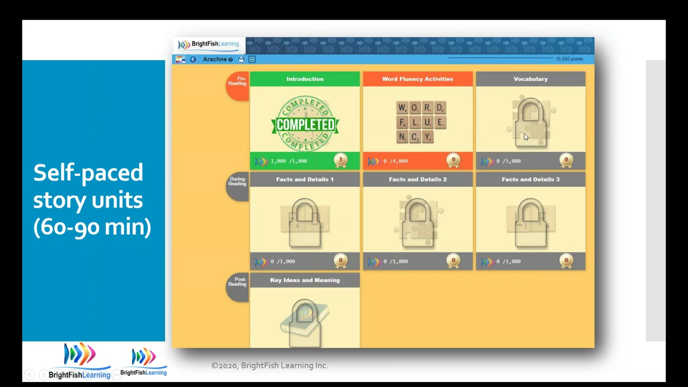Click the Facts and Details 2 header
Viewport: 688px width, 387px height.
tap(418, 179)
